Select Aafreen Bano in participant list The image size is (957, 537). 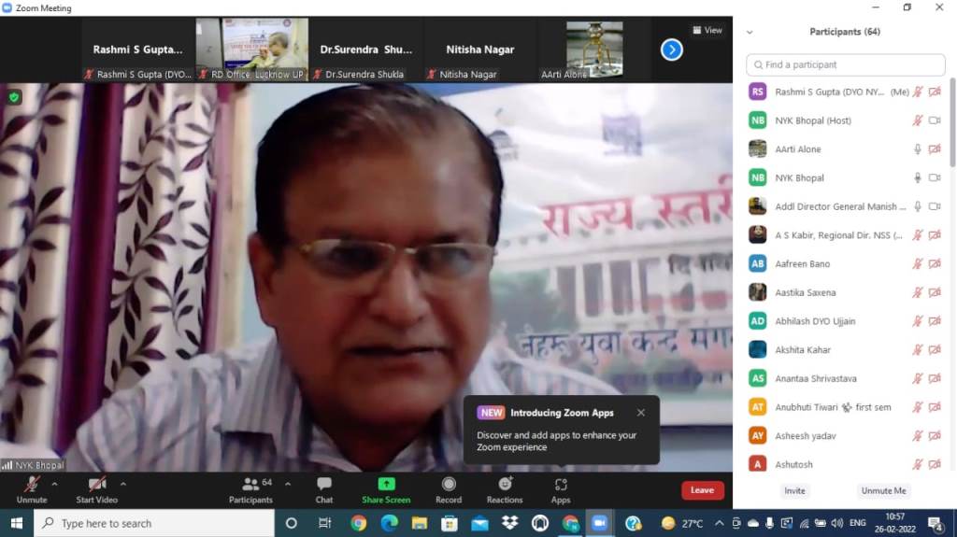click(845, 263)
